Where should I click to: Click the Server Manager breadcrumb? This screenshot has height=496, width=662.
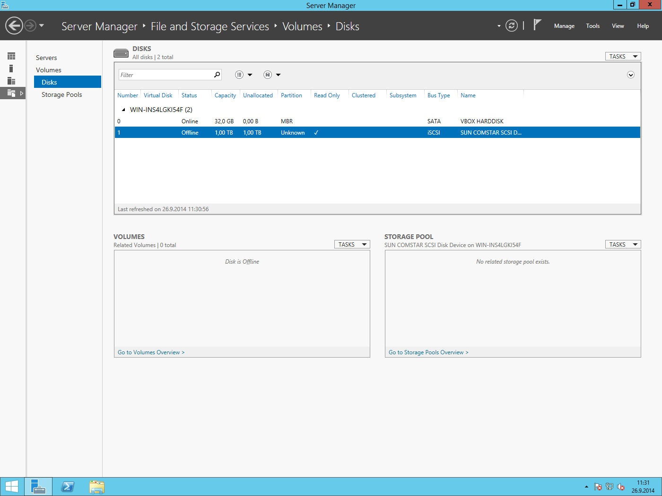[99, 26]
